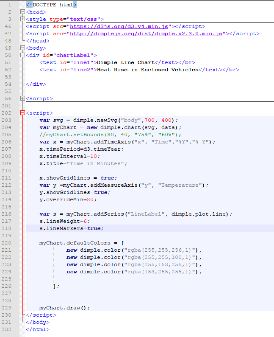
Task: Click the DOCTYPE html declaration
Action: pyautogui.click(x=51, y=5)
